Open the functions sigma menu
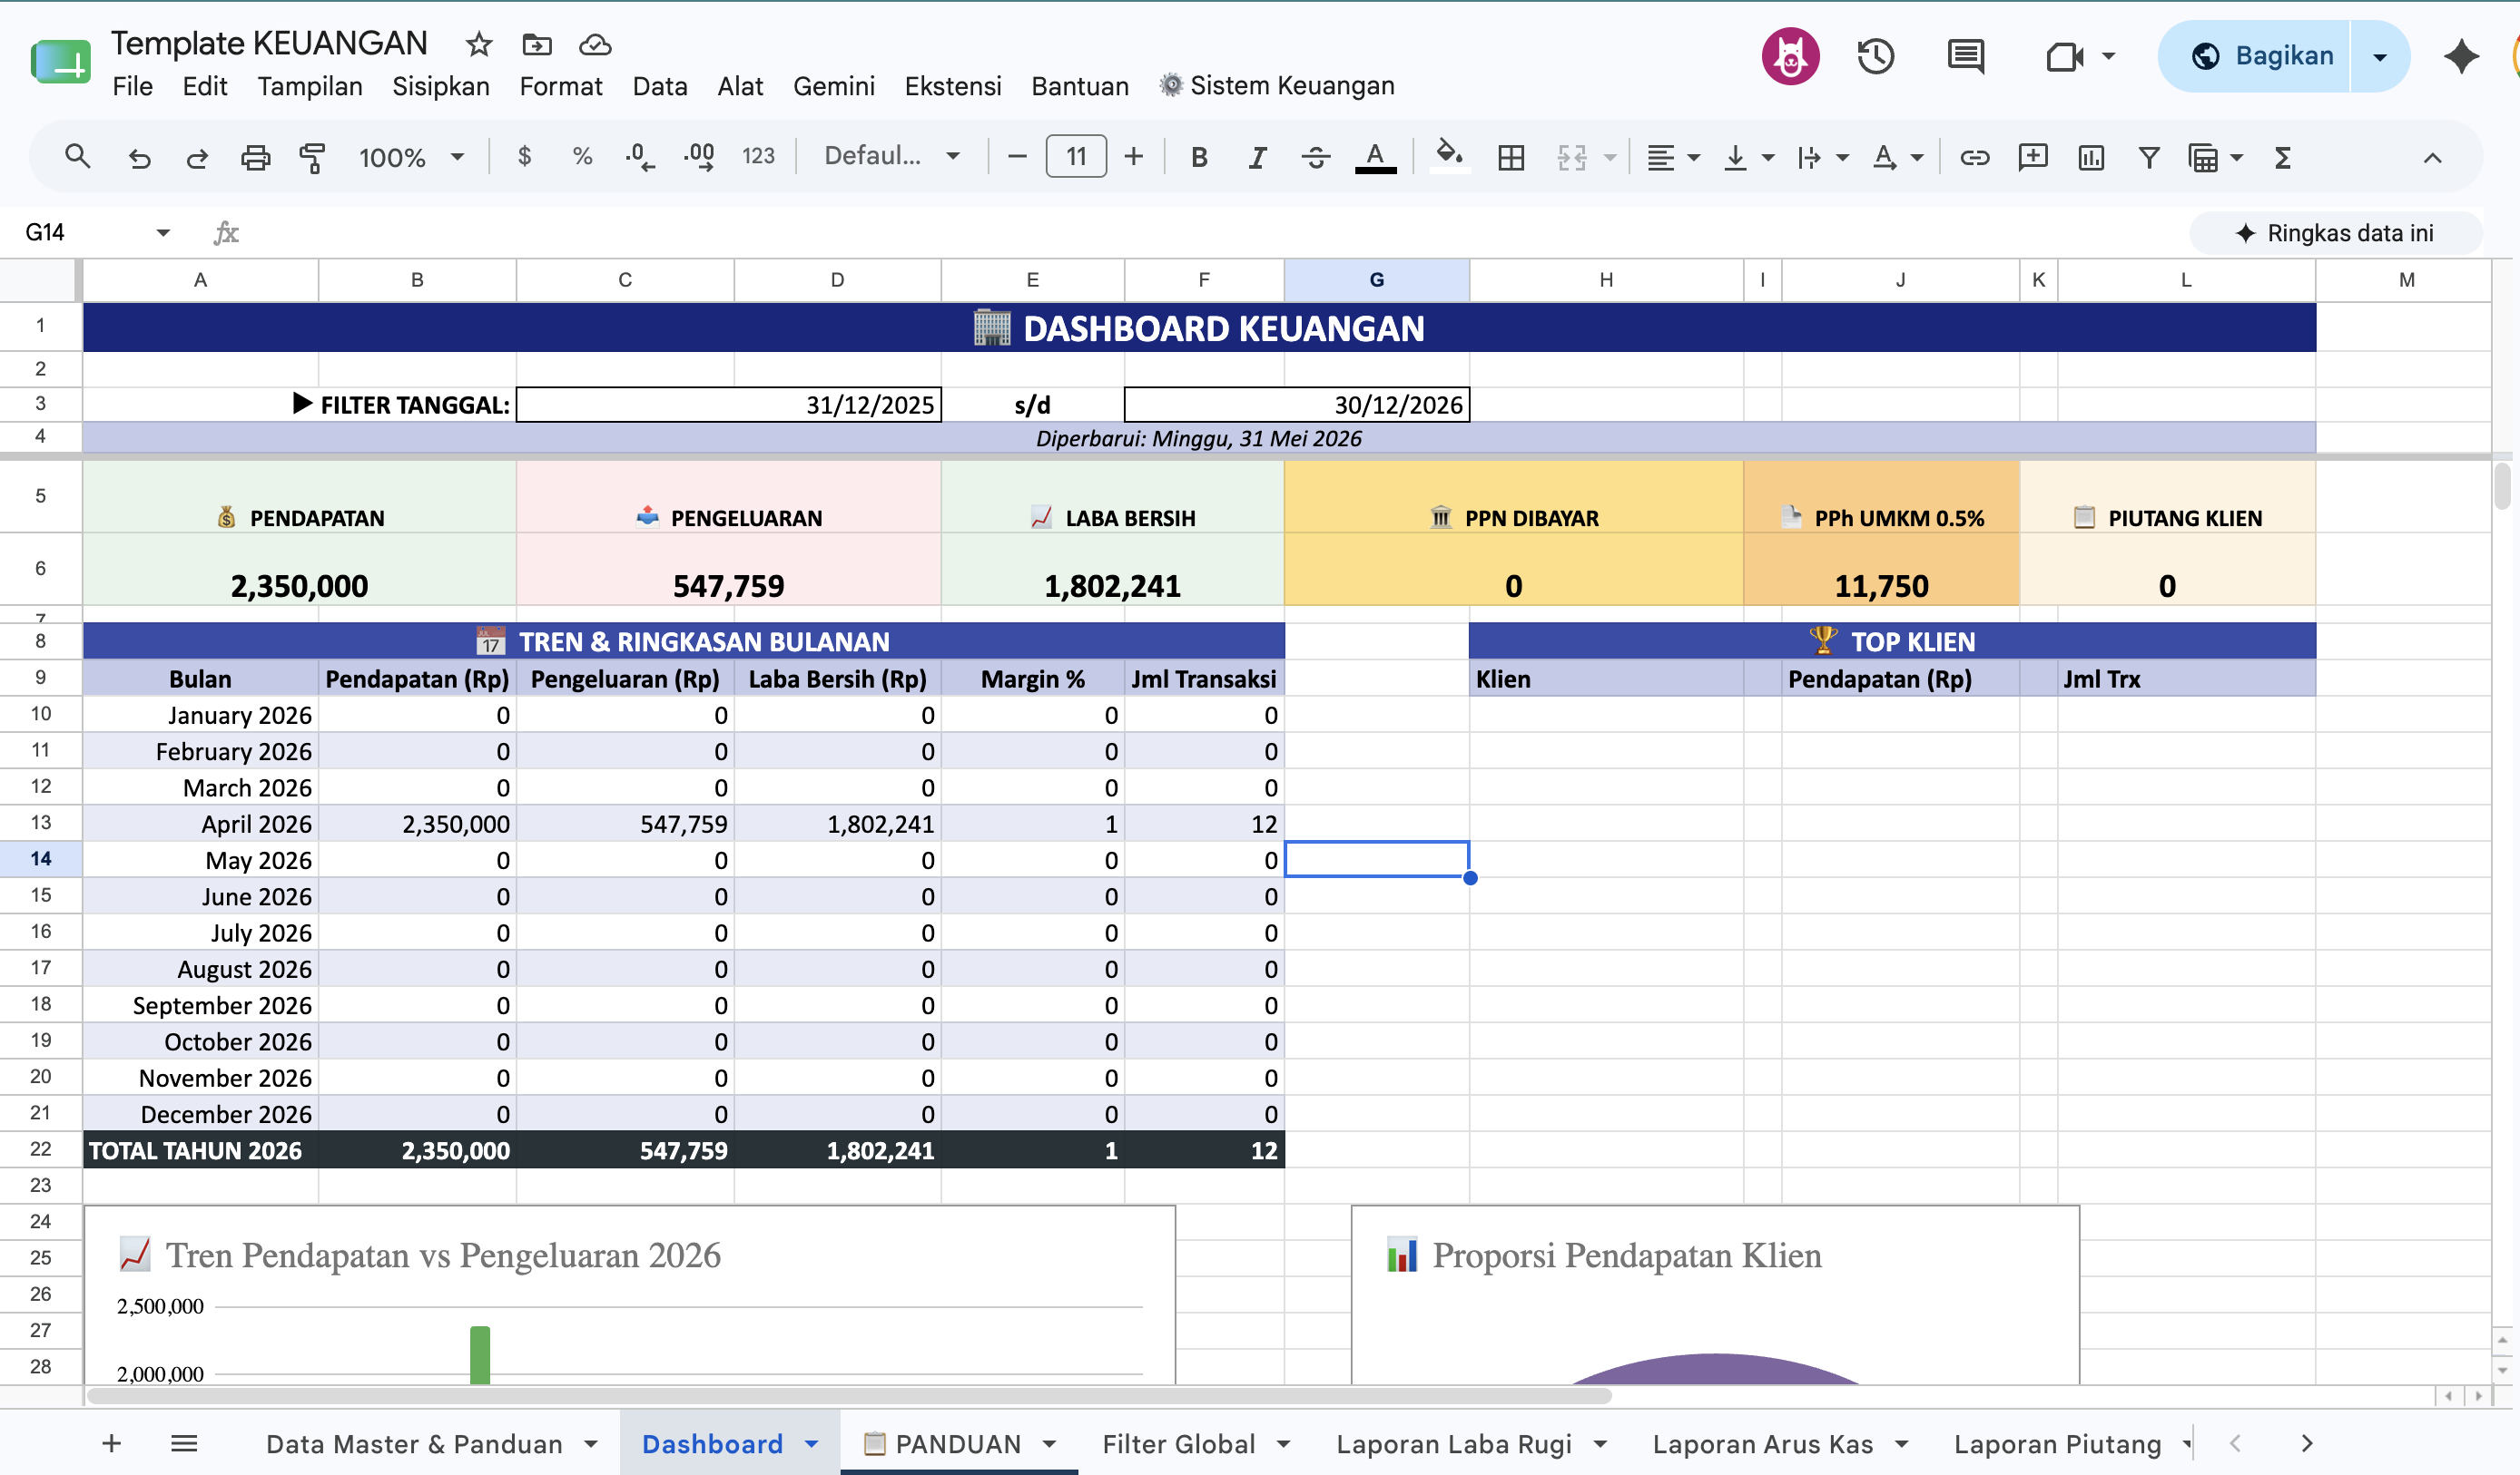 [2283, 157]
